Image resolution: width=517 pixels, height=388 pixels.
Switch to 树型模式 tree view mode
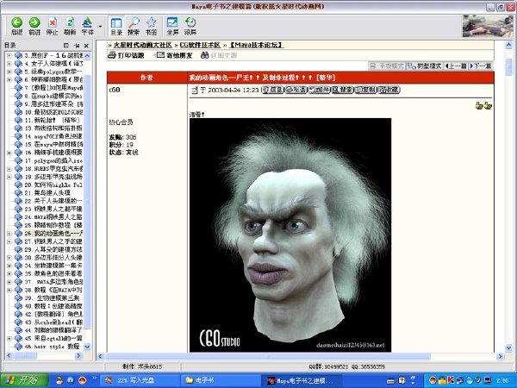[x=425, y=66]
